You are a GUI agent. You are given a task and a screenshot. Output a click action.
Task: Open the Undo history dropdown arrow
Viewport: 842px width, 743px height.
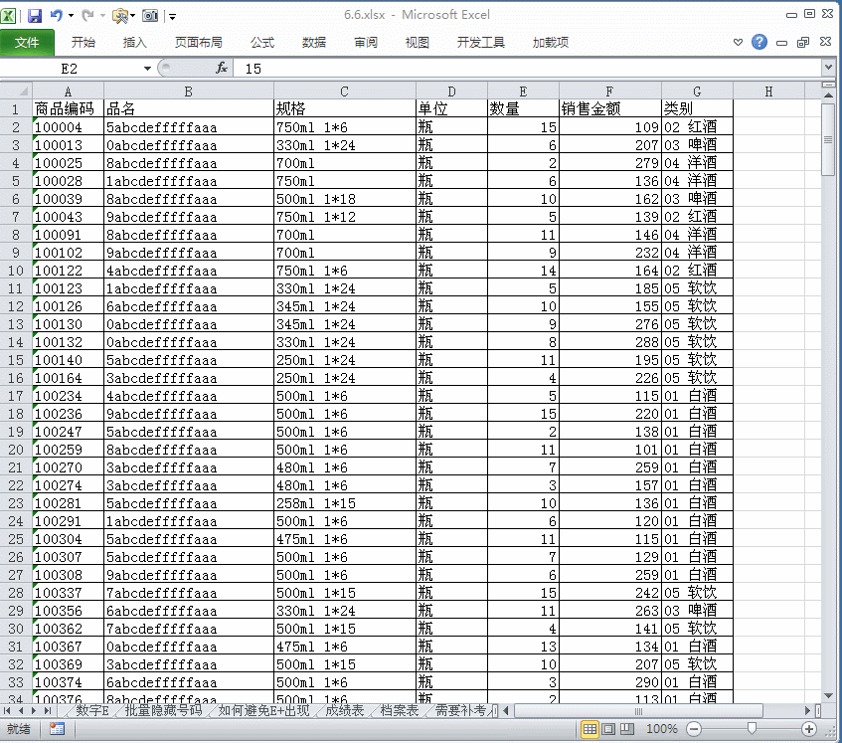click(71, 16)
